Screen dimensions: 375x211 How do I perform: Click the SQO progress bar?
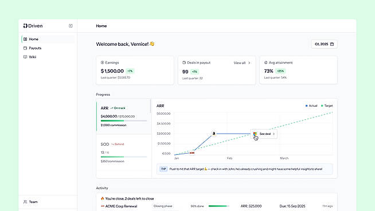click(x=124, y=157)
